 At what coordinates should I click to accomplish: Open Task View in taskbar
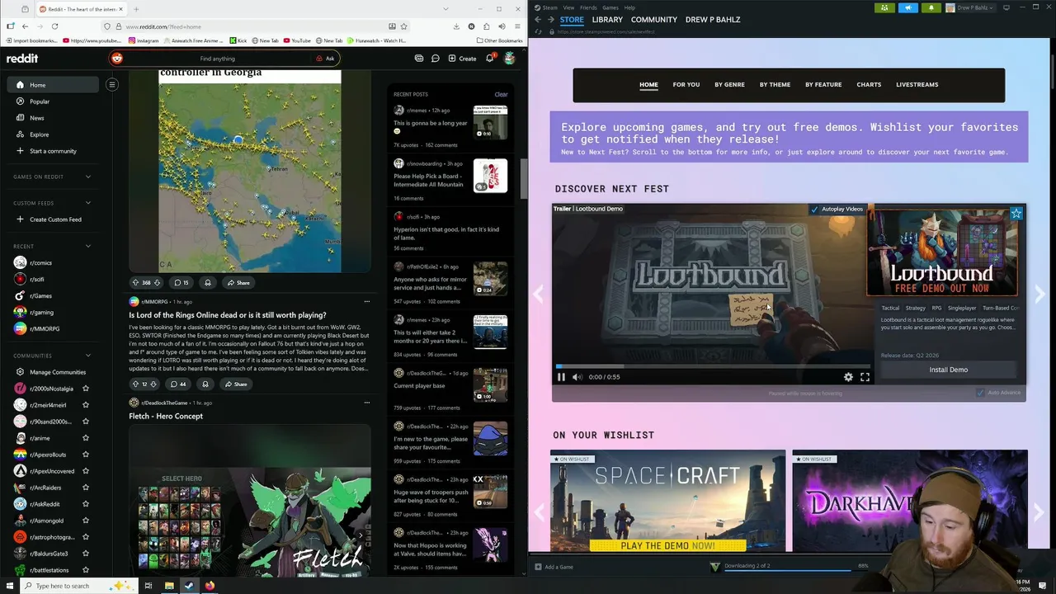click(148, 586)
